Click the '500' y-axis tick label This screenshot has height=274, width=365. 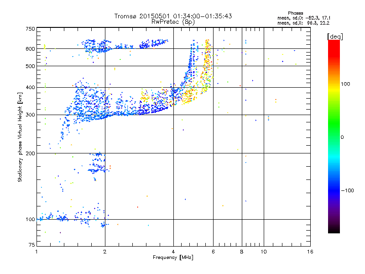tap(30, 66)
